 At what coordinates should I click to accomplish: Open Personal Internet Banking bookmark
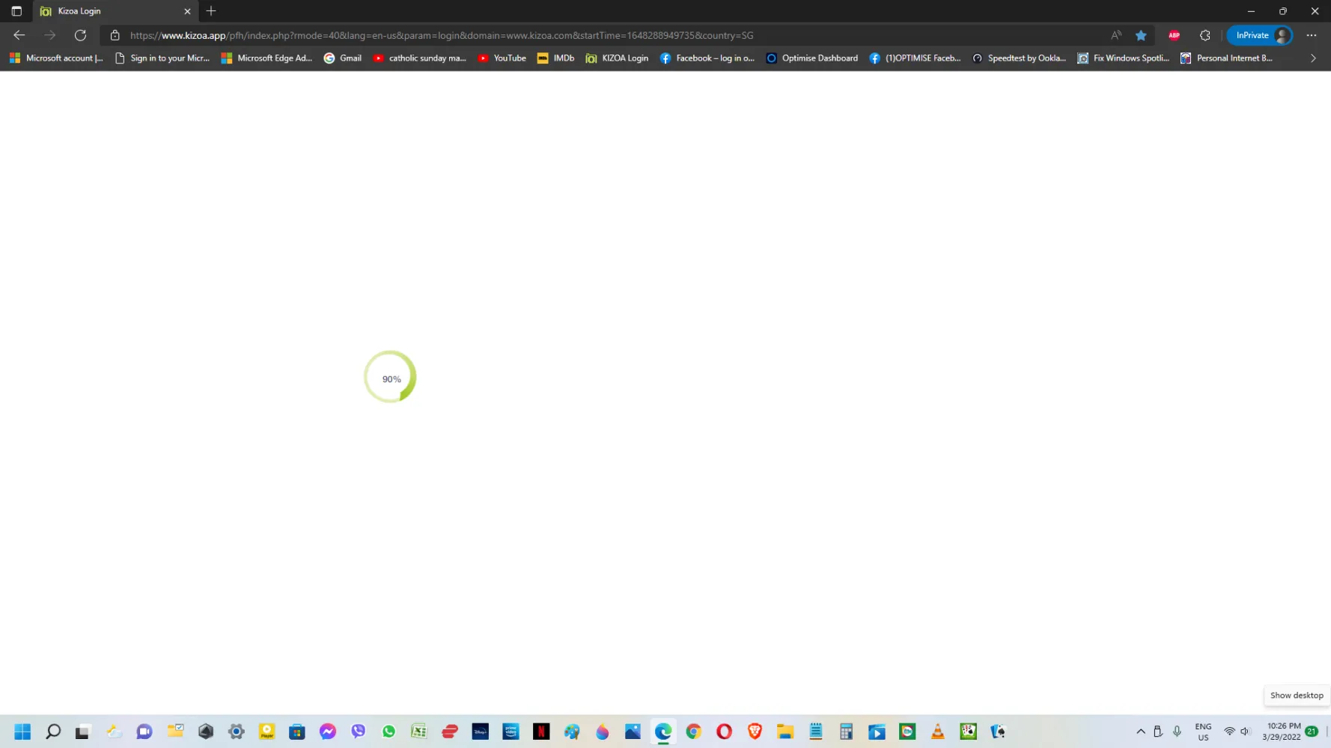[x=1226, y=58]
